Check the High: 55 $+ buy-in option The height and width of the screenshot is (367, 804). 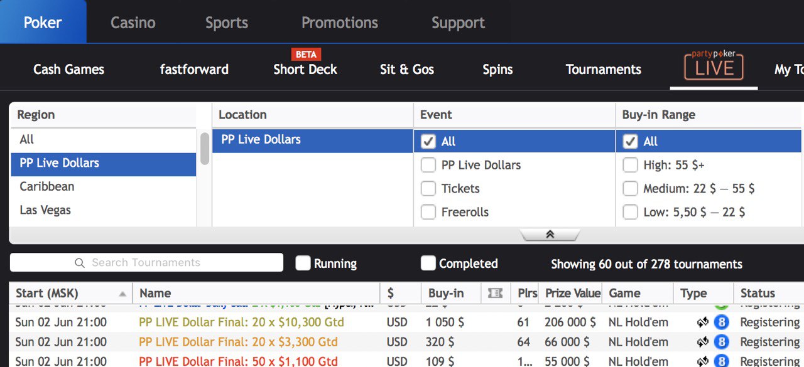[x=630, y=165]
